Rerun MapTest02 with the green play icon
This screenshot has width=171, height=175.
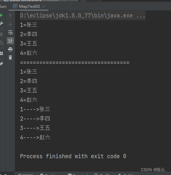1,15
